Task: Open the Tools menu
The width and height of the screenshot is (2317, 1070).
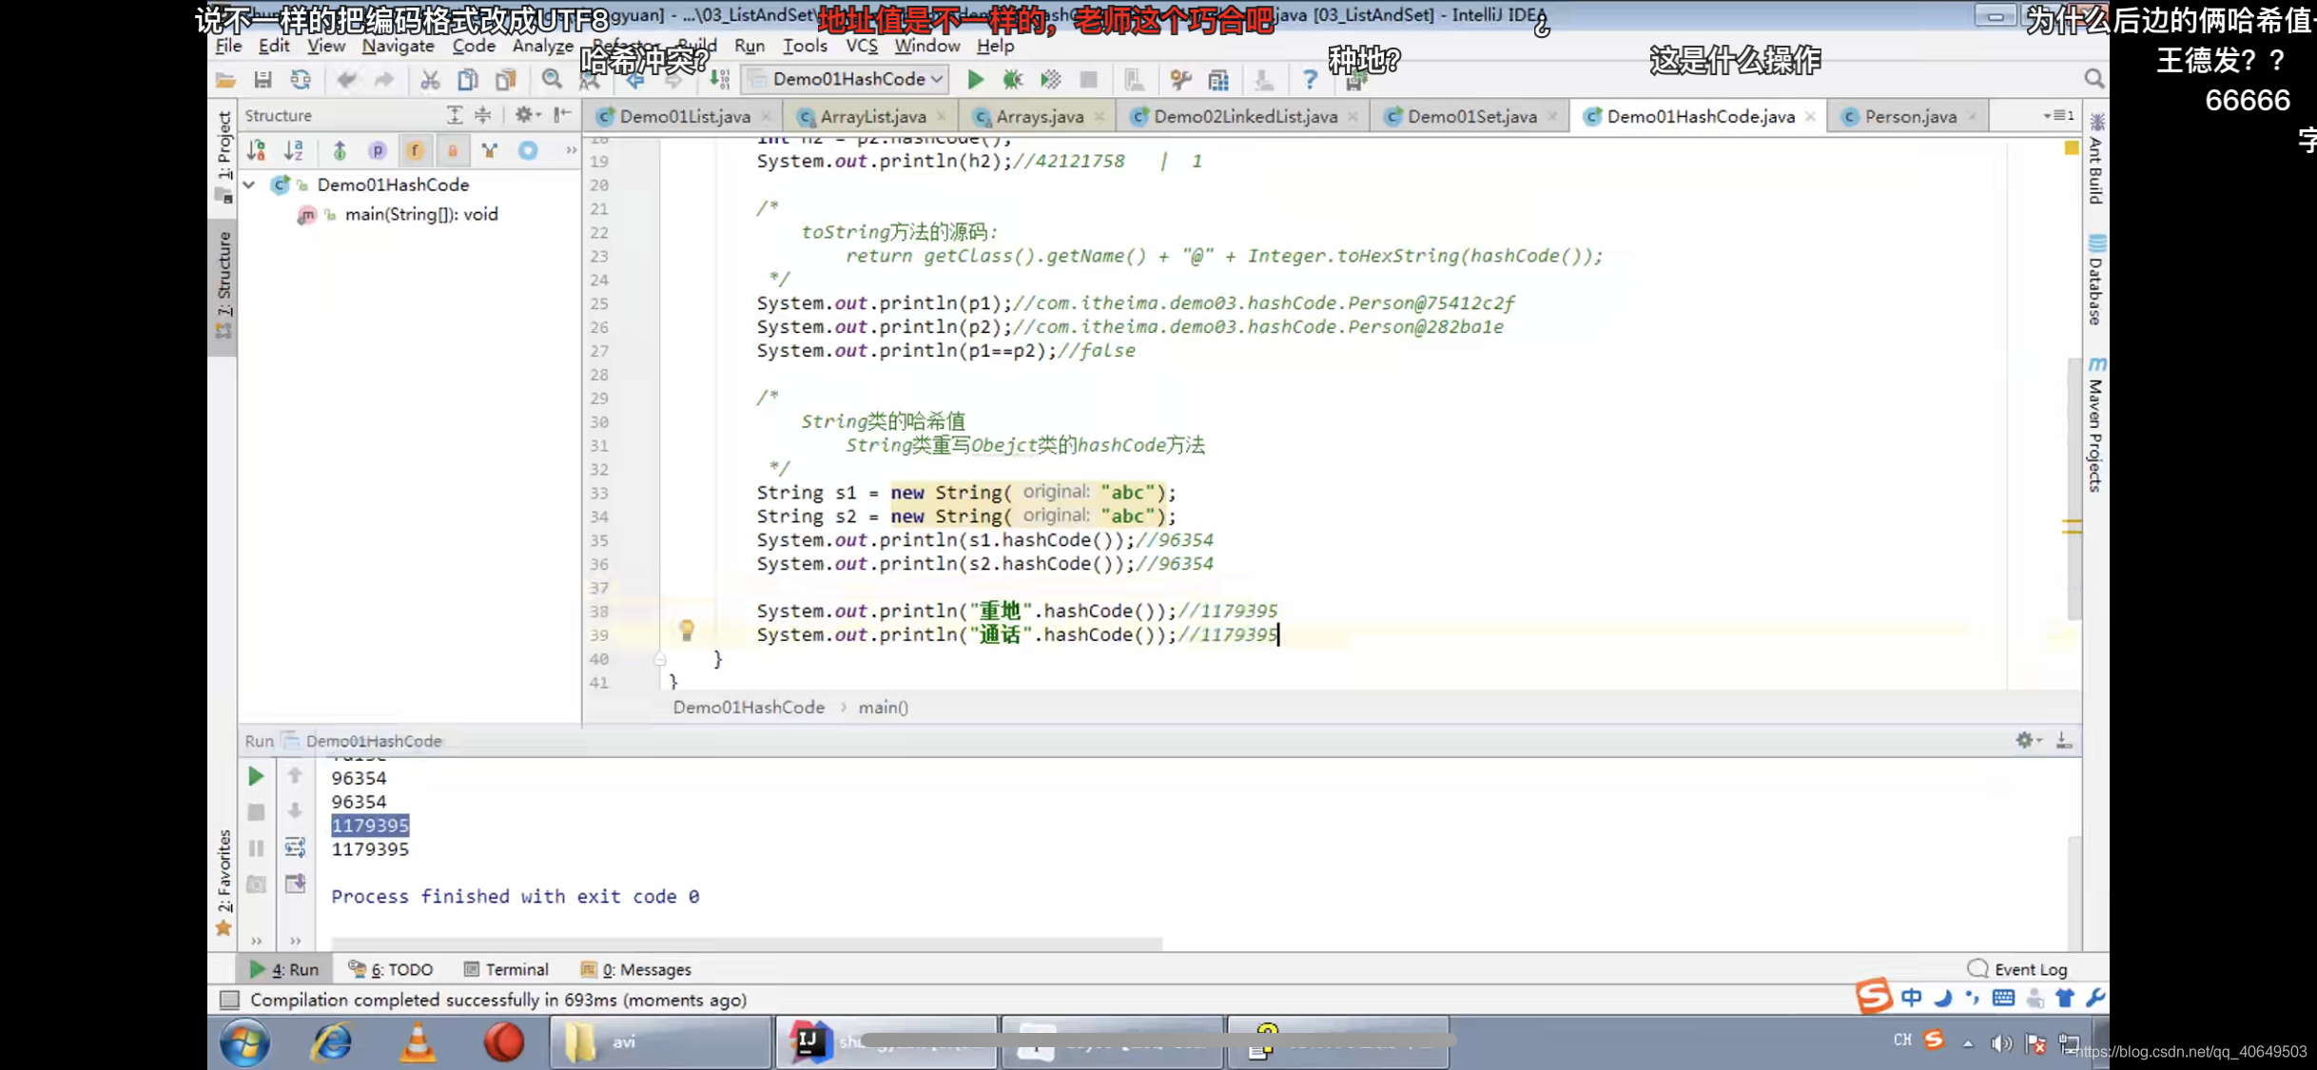Action: point(805,46)
